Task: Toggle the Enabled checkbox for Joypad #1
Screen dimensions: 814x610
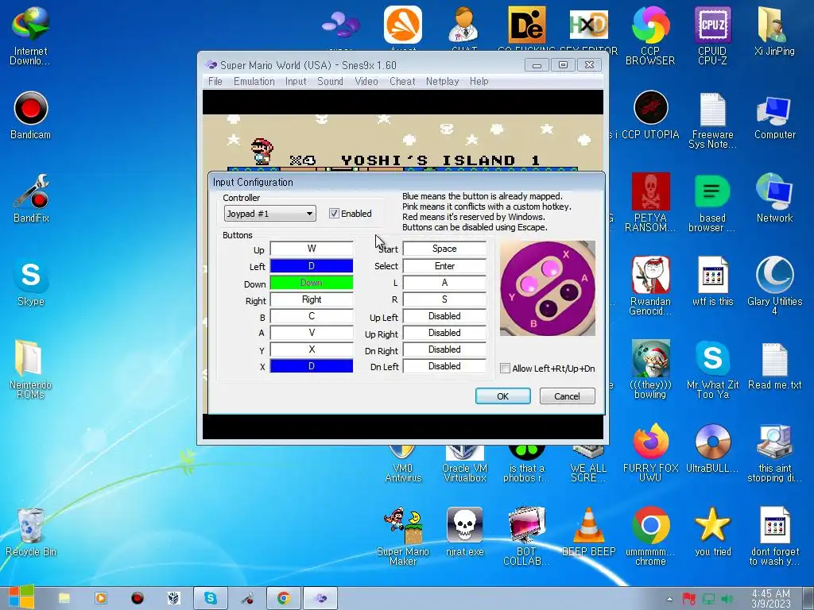Action: pos(334,213)
